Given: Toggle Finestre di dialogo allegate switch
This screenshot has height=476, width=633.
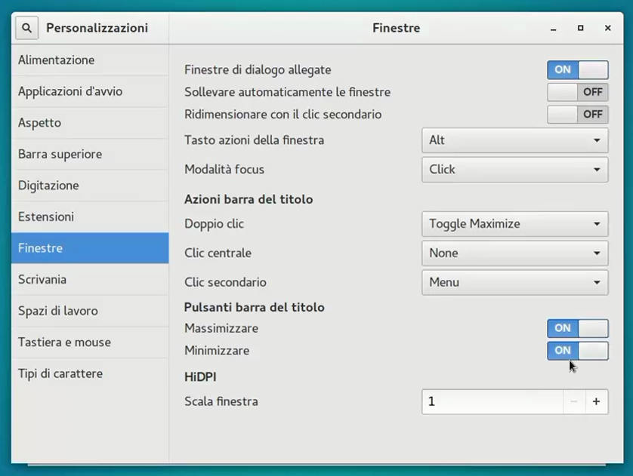Looking at the screenshot, I should [x=577, y=69].
